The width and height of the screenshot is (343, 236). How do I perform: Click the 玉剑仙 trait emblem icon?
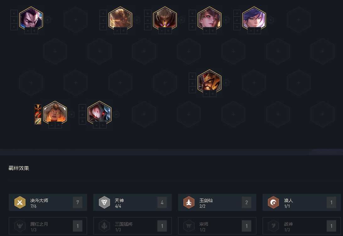click(x=189, y=202)
